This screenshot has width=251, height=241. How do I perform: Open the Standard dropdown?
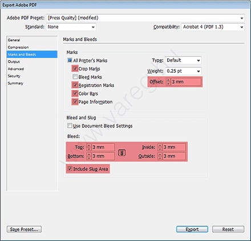coord(71,27)
